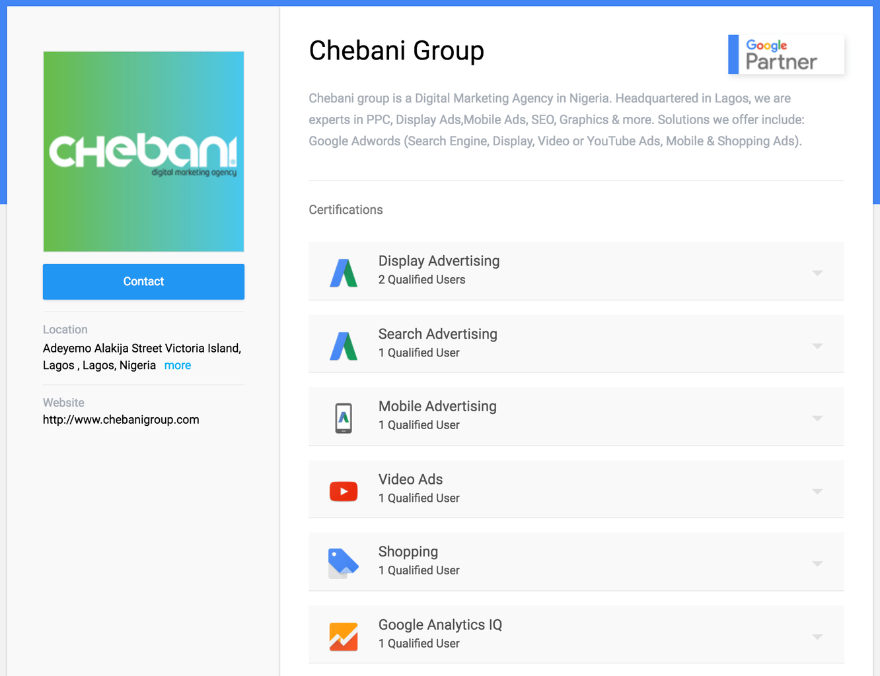Click the Display Advertising AdWords icon
The height and width of the screenshot is (676, 880).
(344, 273)
